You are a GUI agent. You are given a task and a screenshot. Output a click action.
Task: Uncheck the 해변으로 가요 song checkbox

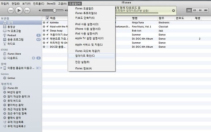point(47,39)
